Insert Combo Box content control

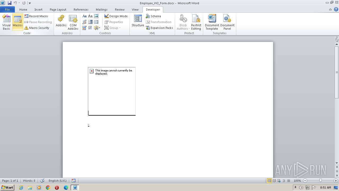click(90, 22)
